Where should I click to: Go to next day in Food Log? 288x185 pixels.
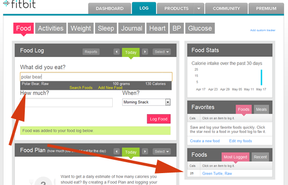tap(145, 52)
